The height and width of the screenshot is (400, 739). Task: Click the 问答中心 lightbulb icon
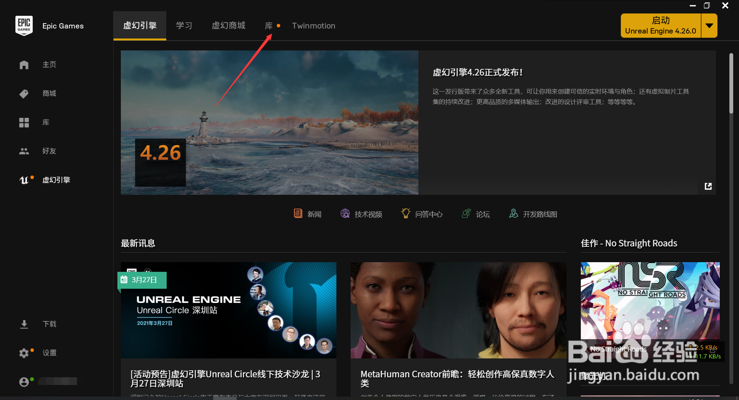tap(406, 214)
